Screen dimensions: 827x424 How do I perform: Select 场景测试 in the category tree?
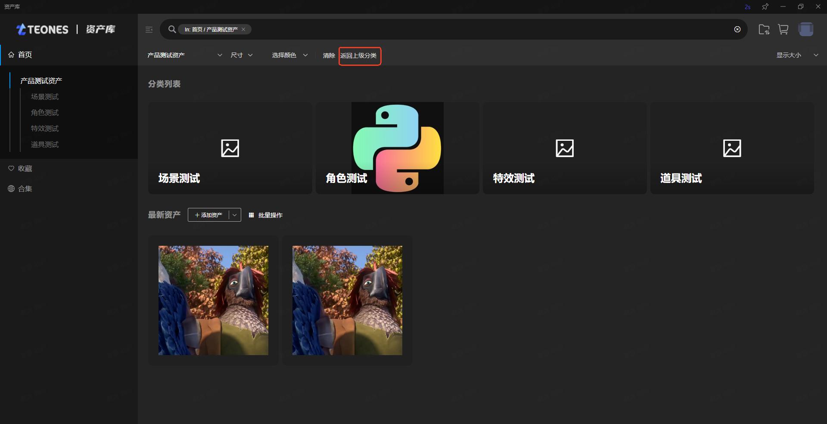pyautogui.click(x=45, y=97)
